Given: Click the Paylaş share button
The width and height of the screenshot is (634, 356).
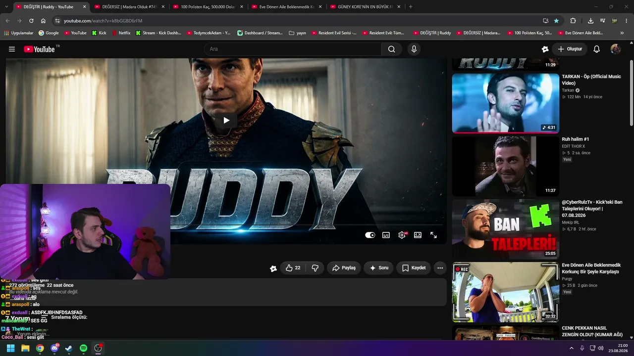Looking at the screenshot, I should [x=344, y=268].
